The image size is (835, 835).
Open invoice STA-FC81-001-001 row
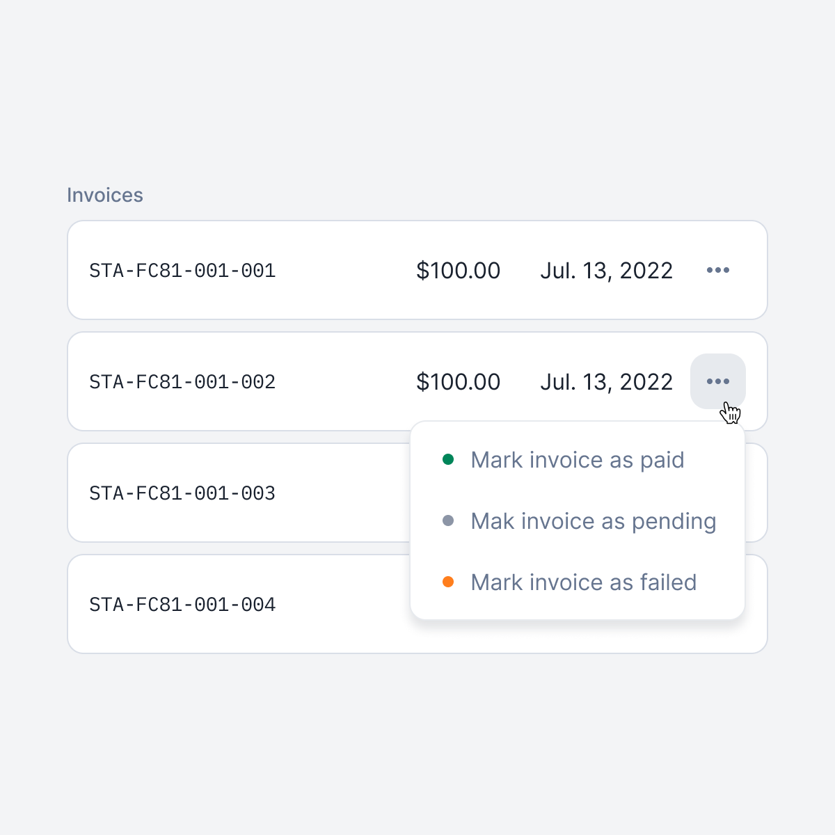click(x=417, y=270)
